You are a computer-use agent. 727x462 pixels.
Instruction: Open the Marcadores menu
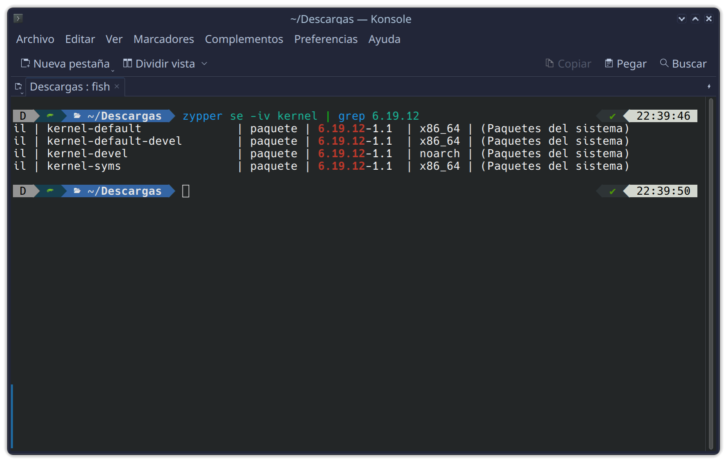pos(164,39)
